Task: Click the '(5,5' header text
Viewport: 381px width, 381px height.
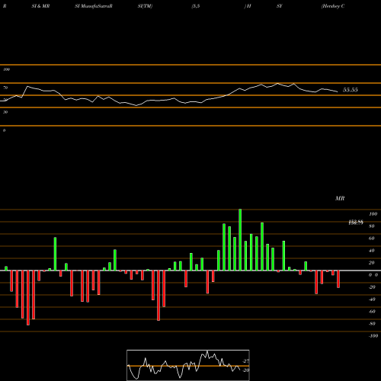Action: [195, 6]
